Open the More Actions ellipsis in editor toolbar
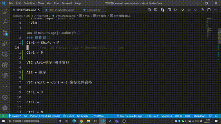 (215, 10)
